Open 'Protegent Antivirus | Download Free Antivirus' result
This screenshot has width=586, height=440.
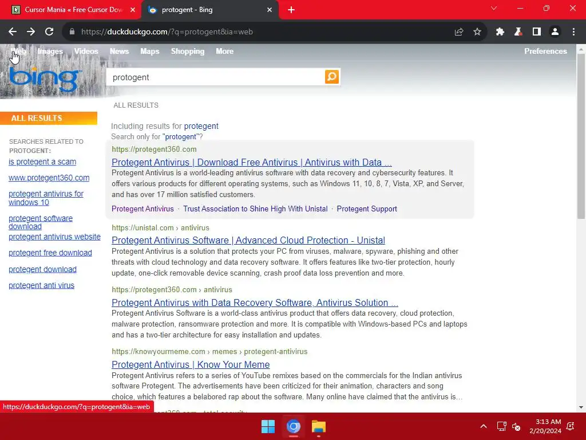point(252,162)
